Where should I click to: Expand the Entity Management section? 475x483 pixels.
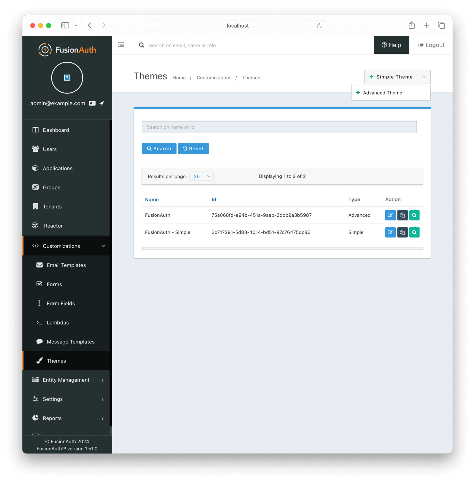[x=66, y=380]
